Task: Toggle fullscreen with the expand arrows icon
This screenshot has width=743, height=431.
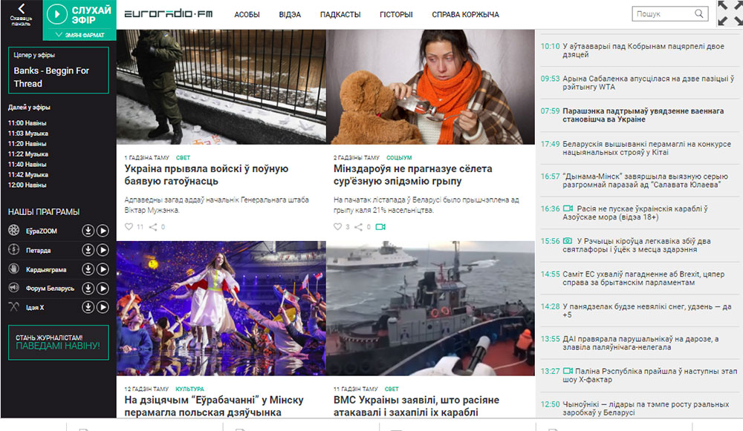Action: 729,13
